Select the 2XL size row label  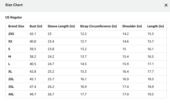click(x=11, y=79)
